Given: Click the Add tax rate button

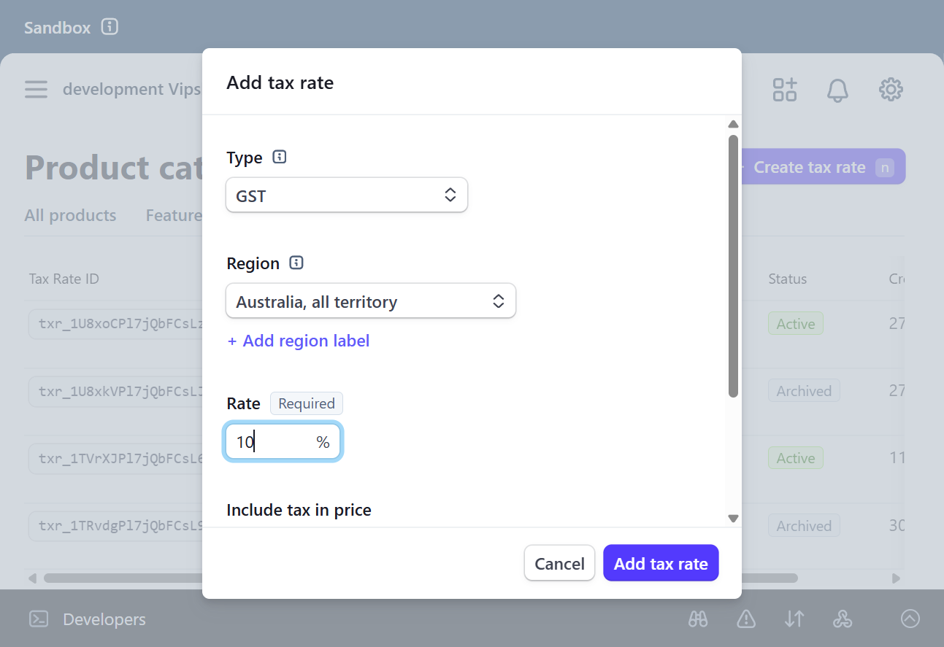Looking at the screenshot, I should (661, 563).
